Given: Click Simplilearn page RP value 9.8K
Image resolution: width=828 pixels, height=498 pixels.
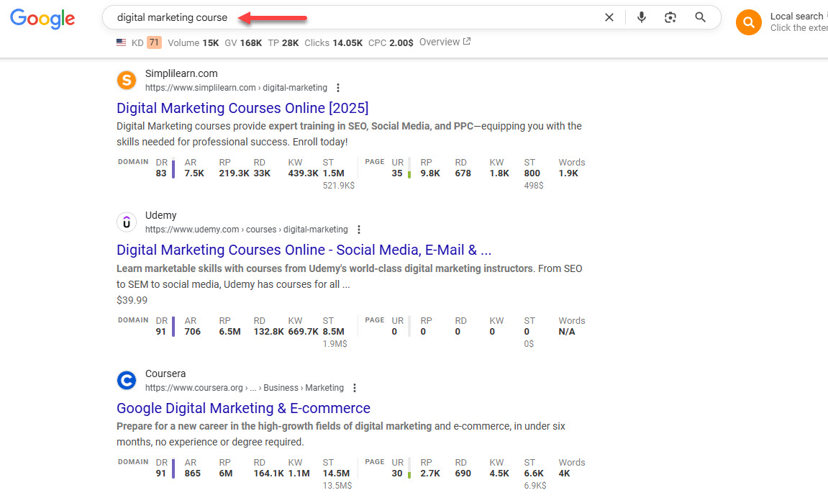Looking at the screenshot, I should (x=430, y=173).
